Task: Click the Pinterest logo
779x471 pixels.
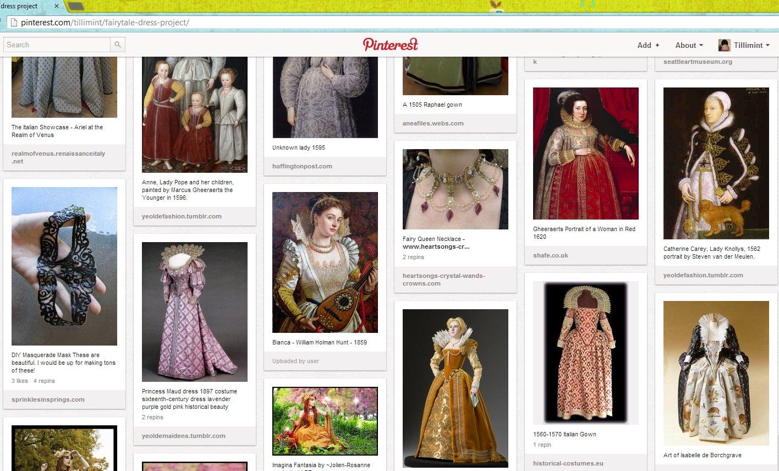Action: [x=390, y=45]
